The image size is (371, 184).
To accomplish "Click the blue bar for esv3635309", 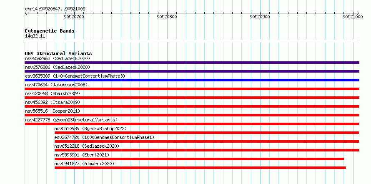I will coord(192,80).
